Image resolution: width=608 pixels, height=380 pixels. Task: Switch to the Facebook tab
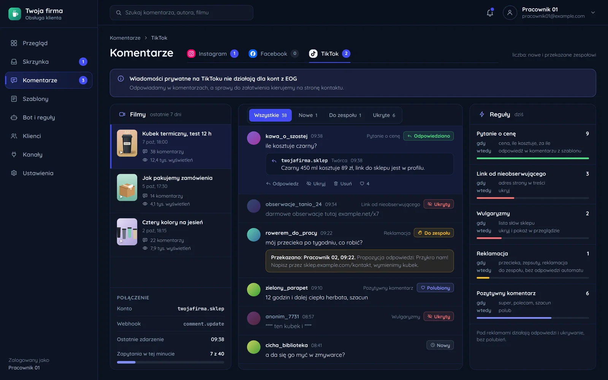[274, 54]
